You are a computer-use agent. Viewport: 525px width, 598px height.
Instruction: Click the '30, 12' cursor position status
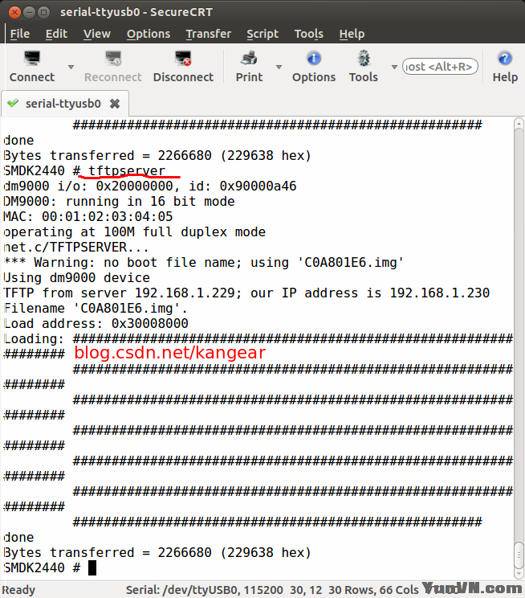point(306,590)
